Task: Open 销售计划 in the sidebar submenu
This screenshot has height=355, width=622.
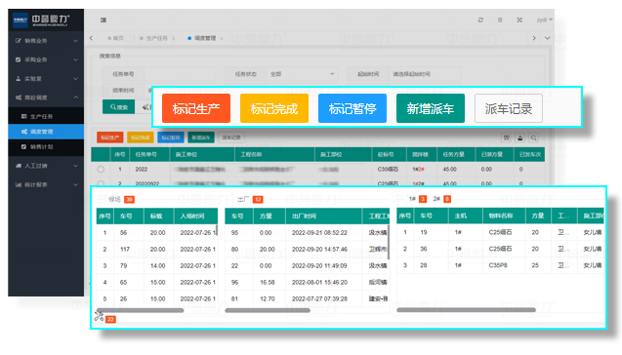Action: tap(41, 146)
